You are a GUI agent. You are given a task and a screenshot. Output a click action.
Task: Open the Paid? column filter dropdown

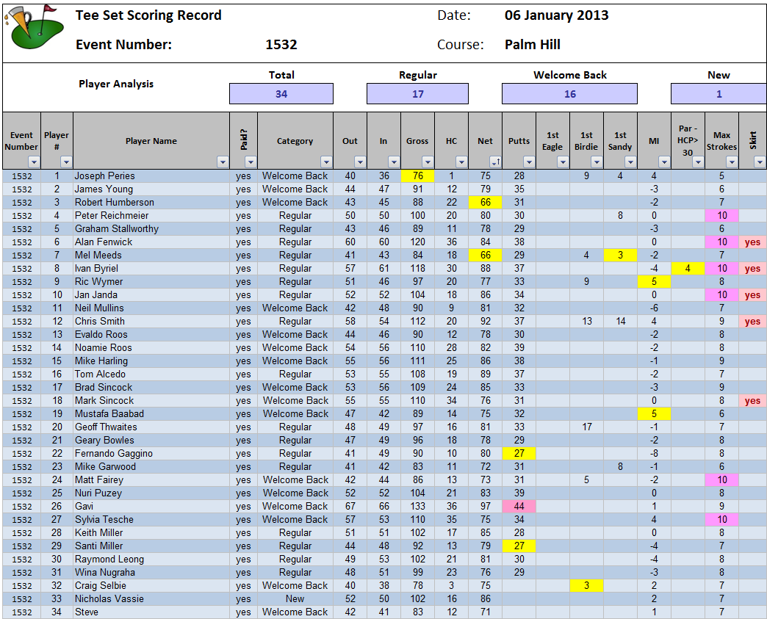(x=251, y=162)
